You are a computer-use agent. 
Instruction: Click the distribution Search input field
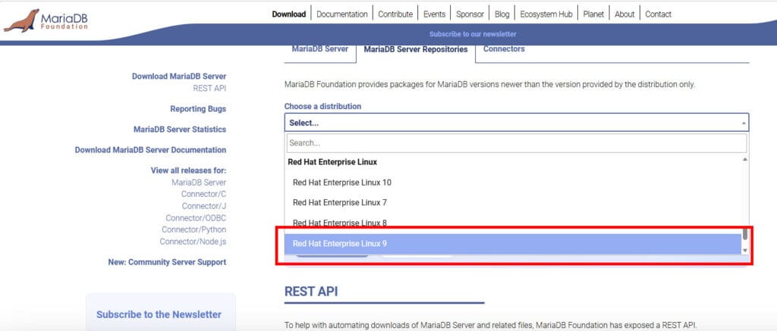click(516, 143)
